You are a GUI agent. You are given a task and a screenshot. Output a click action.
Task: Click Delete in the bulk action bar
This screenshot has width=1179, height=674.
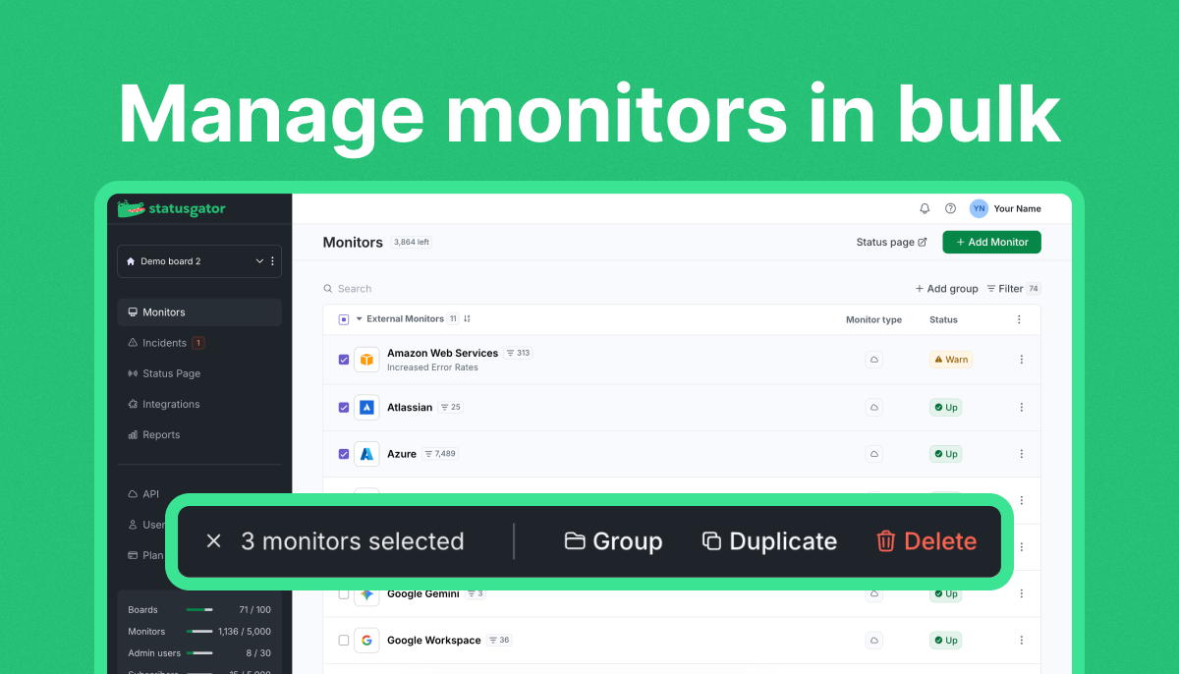tap(926, 541)
